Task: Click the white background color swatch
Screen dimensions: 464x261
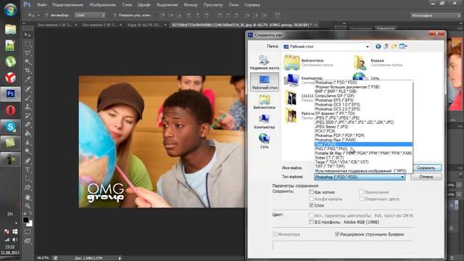Action: (30, 224)
